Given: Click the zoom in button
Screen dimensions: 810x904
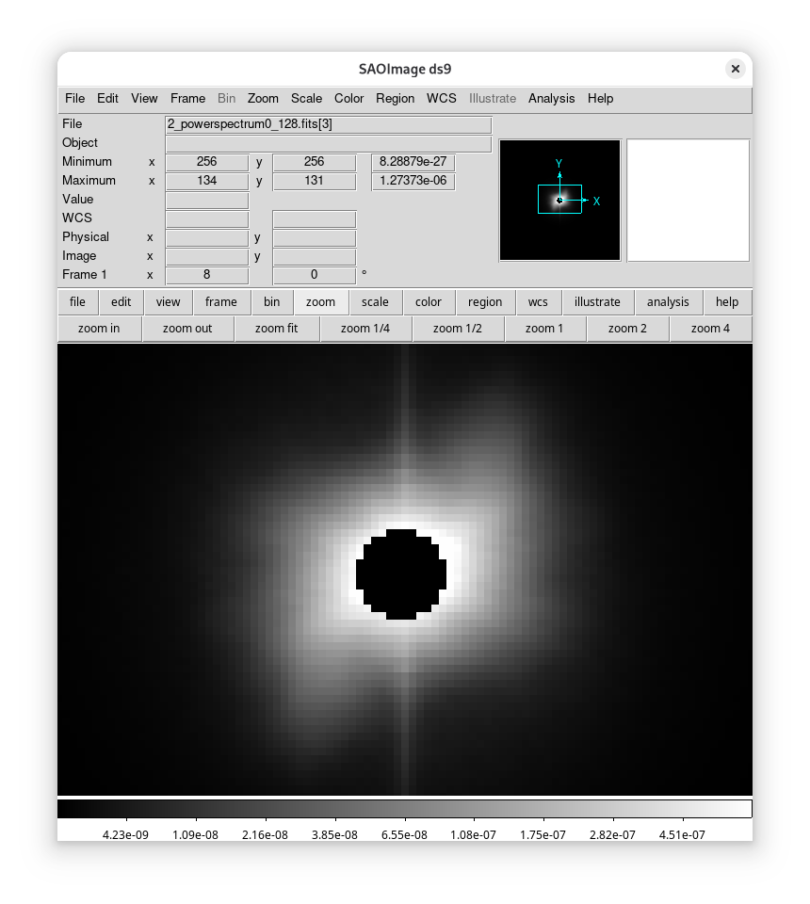Looking at the screenshot, I should 99,329.
